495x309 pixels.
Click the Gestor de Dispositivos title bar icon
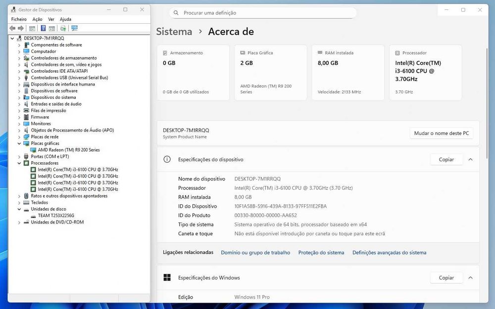pyautogui.click(x=13, y=9)
